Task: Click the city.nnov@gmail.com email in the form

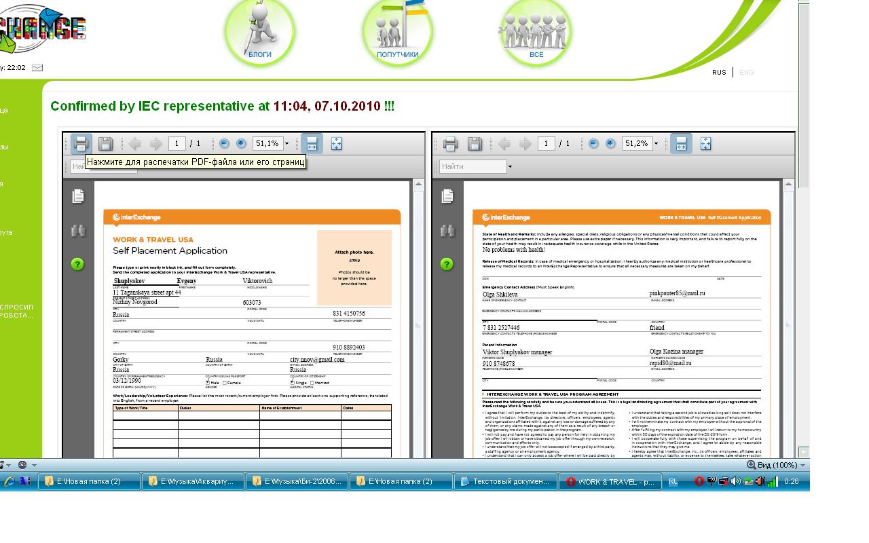Action: click(317, 359)
